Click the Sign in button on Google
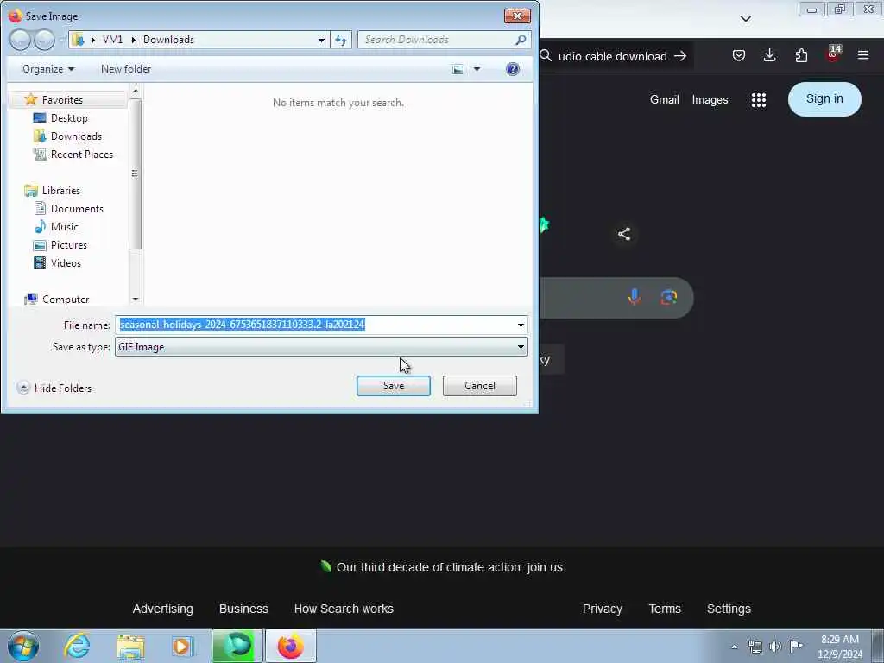 pos(824,99)
